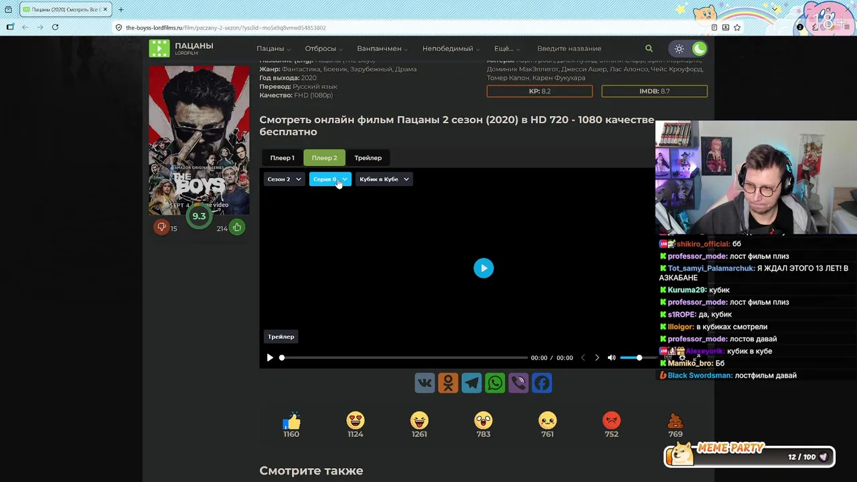Click Kuruma29's name in the chat
The image size is (857, 482).
pyautogui.click(x=687, y=290)
